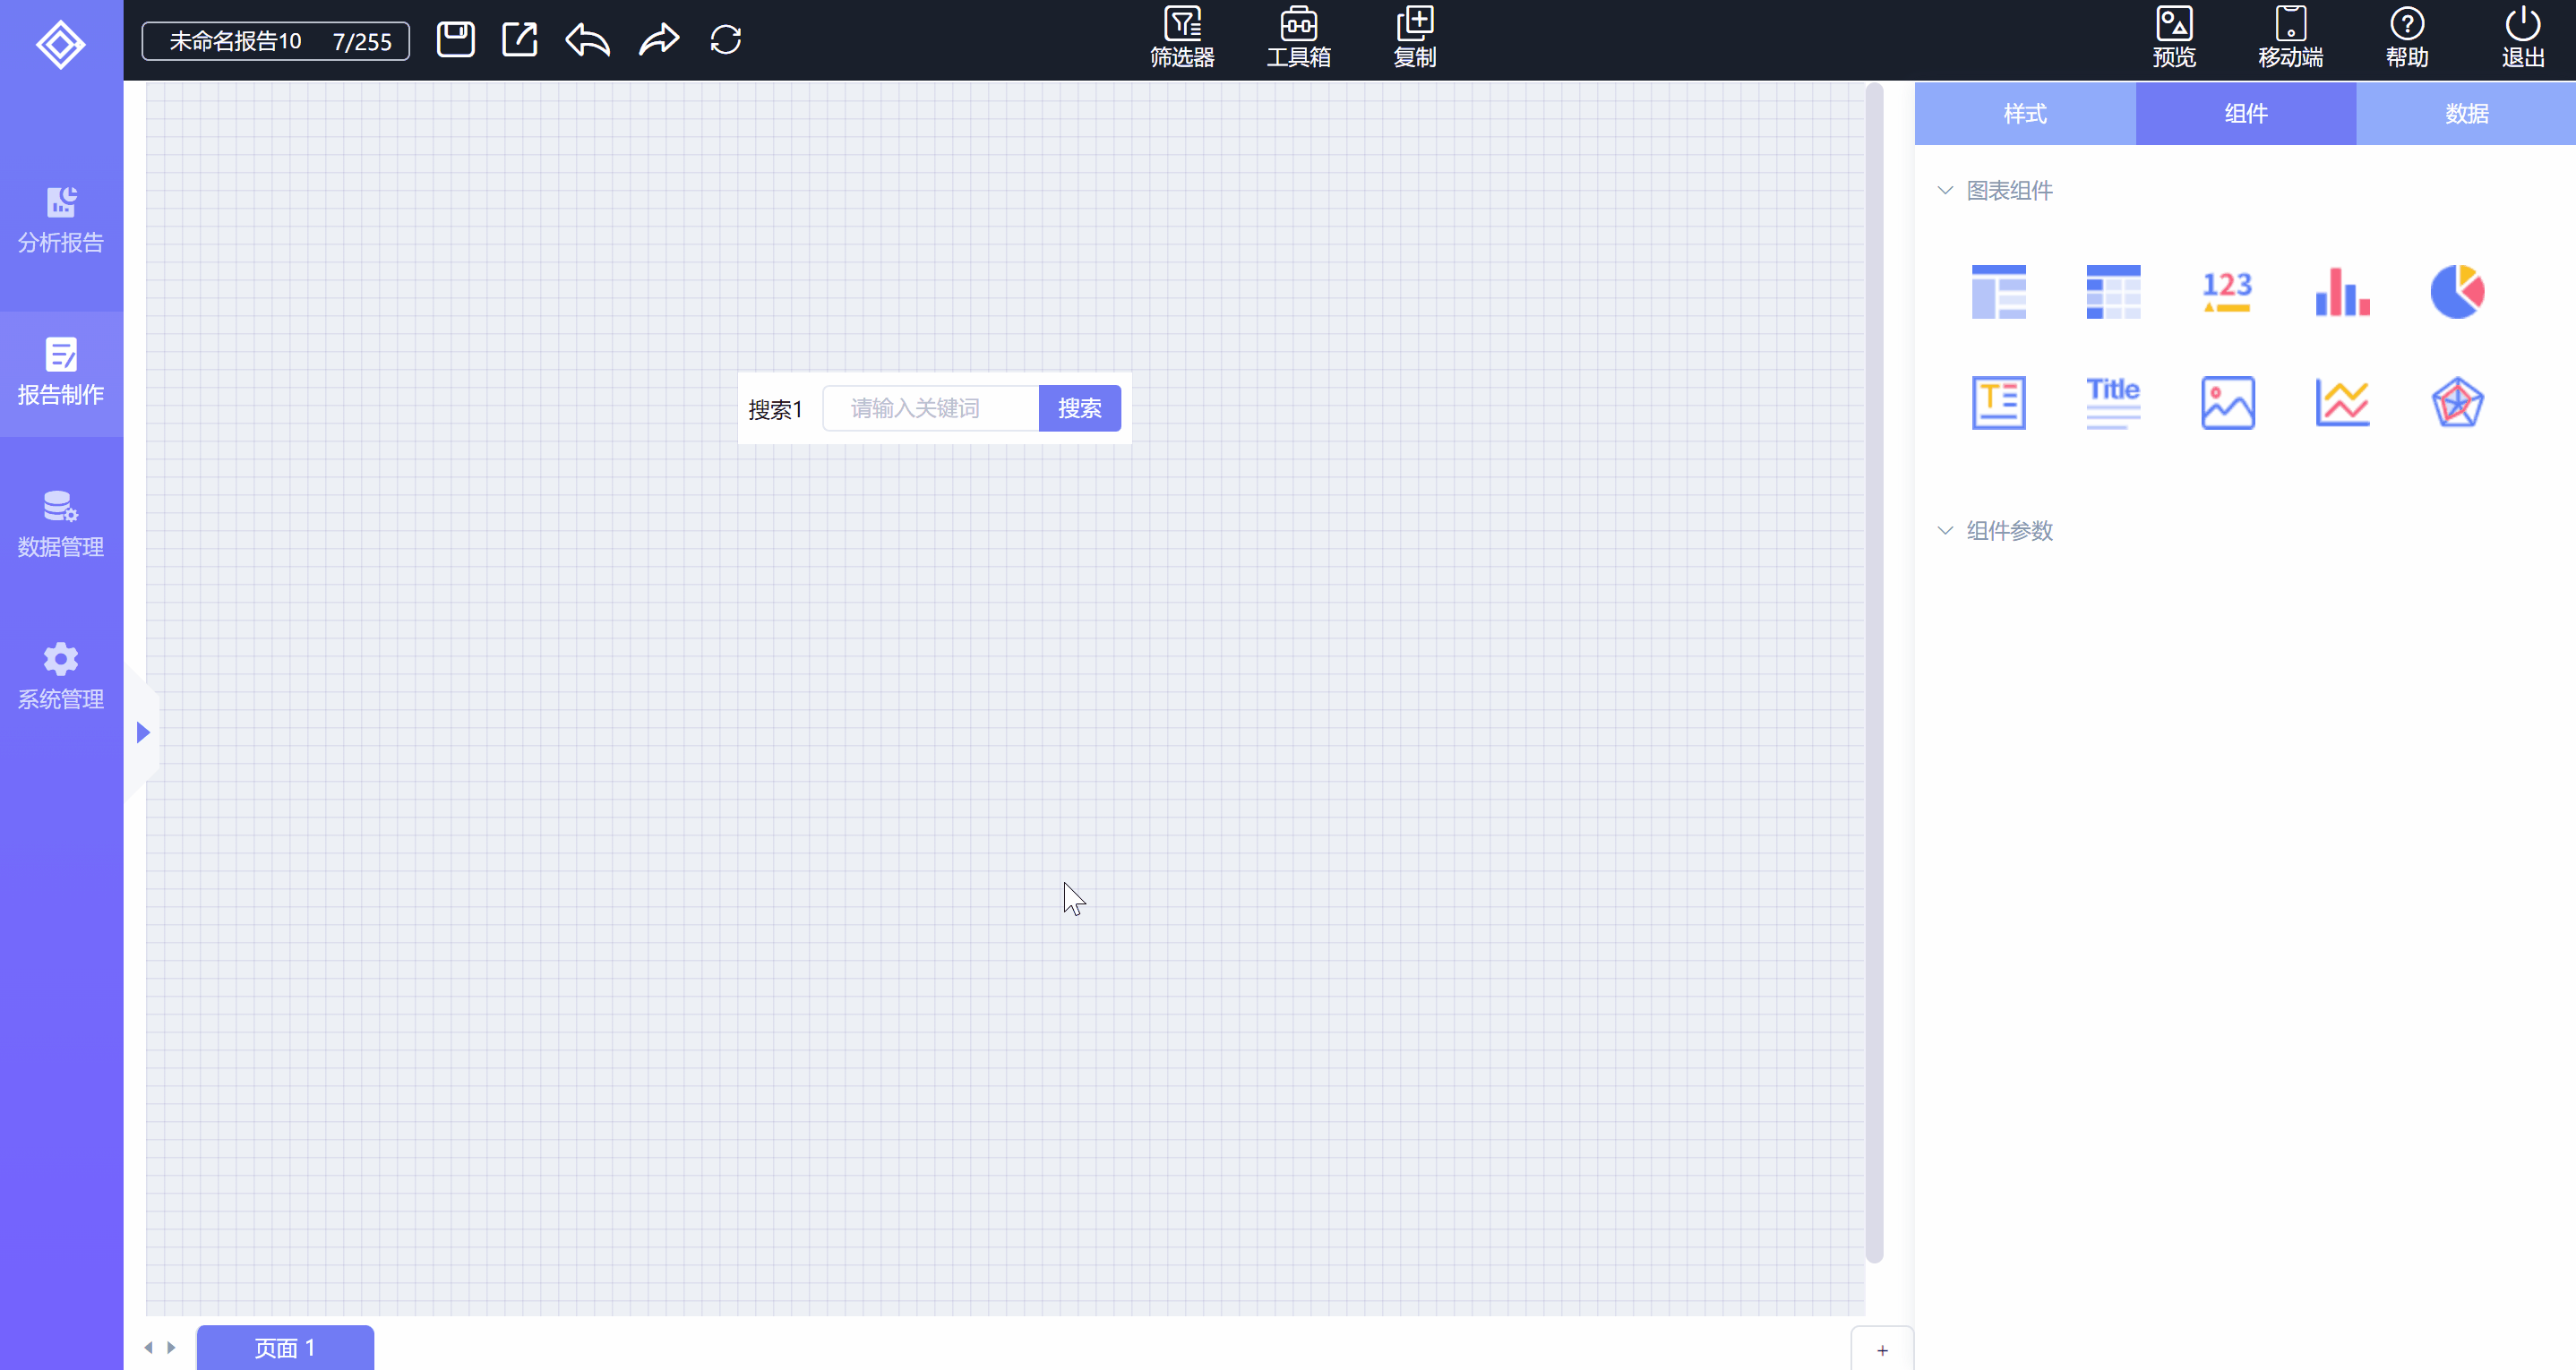Select the rich text component icon
Viewport: 2576px width, 1370px height.
coord(1999,403)
